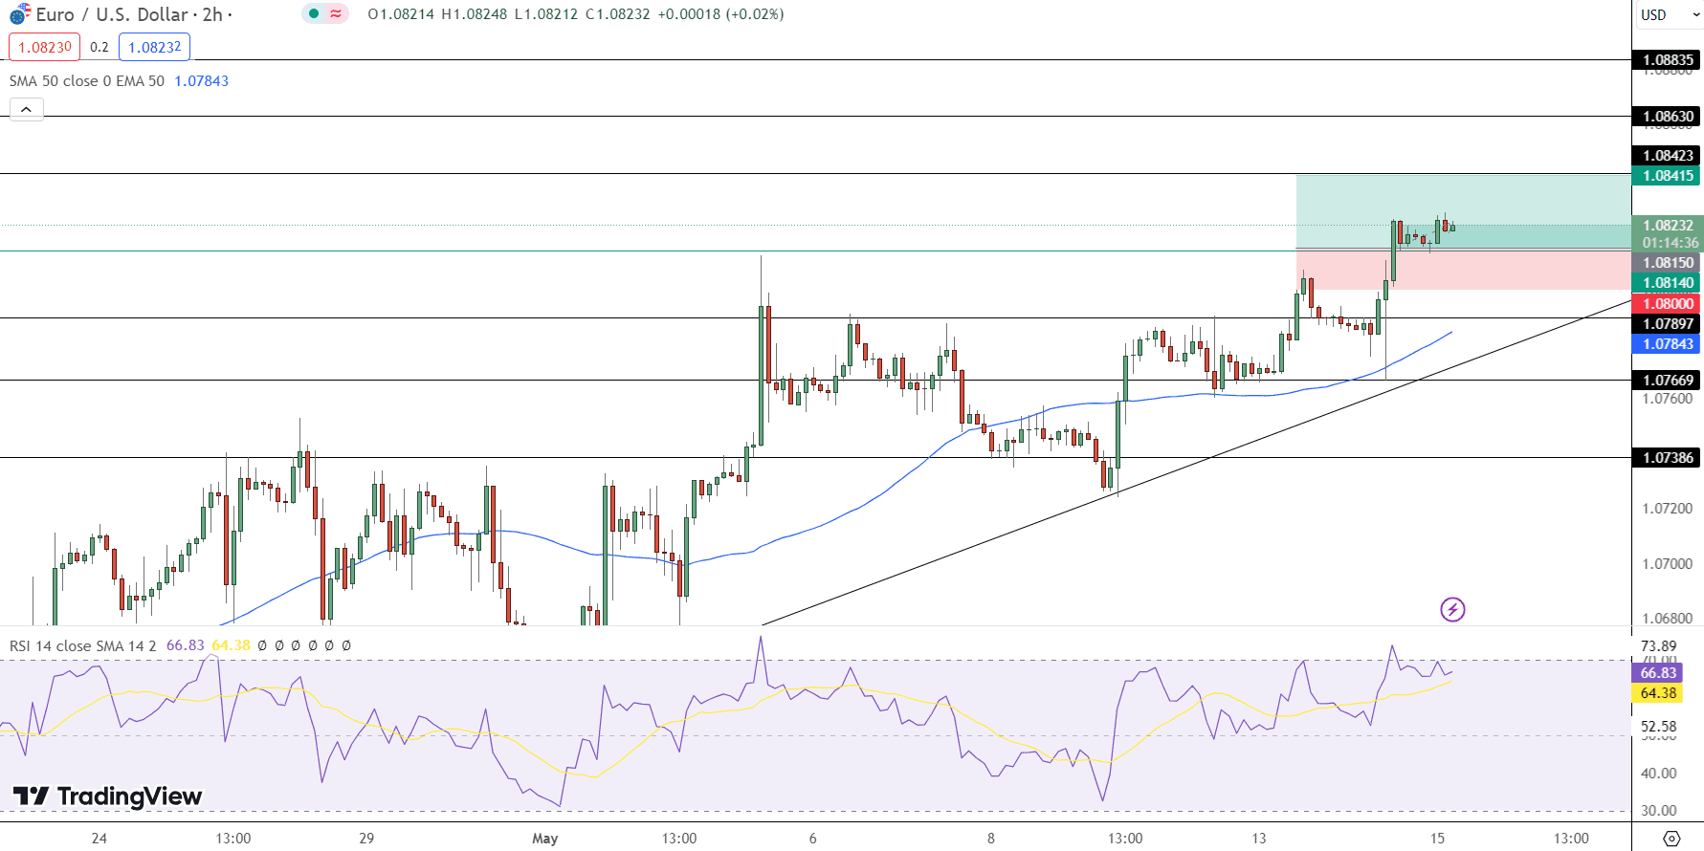Select the SMA 50 close 0 EMA 50 indicator legend

(x=87, y=81)
